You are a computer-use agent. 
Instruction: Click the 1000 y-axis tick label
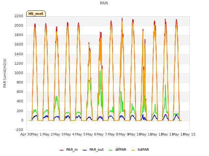click(x=19, y=73)
